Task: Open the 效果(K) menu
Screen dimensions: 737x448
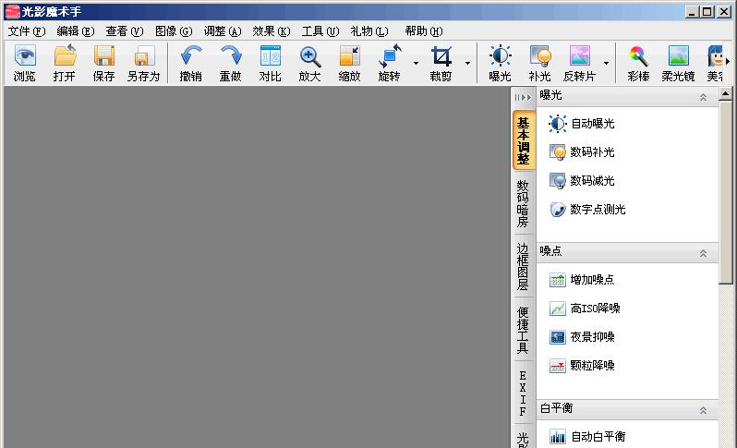Action: (x=272, y=31)
